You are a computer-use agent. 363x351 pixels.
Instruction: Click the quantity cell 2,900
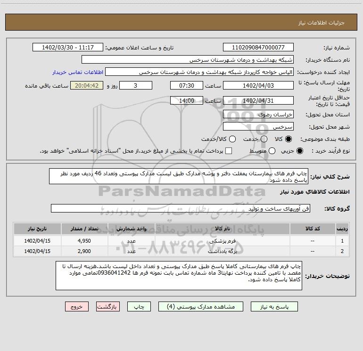[x=84, y=251]
